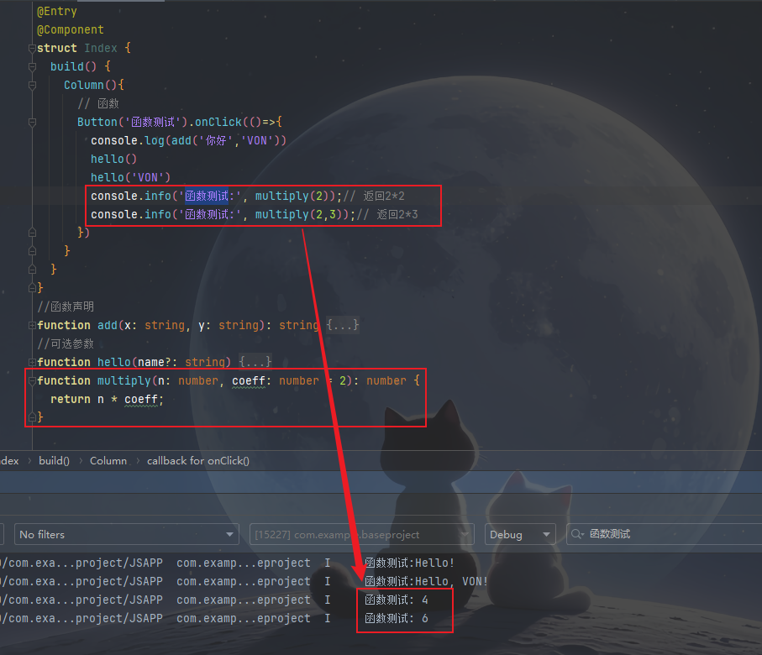Screen dimensions: 762x655
Task: Open the Debug log level dropdown
Action: (520, 534)
